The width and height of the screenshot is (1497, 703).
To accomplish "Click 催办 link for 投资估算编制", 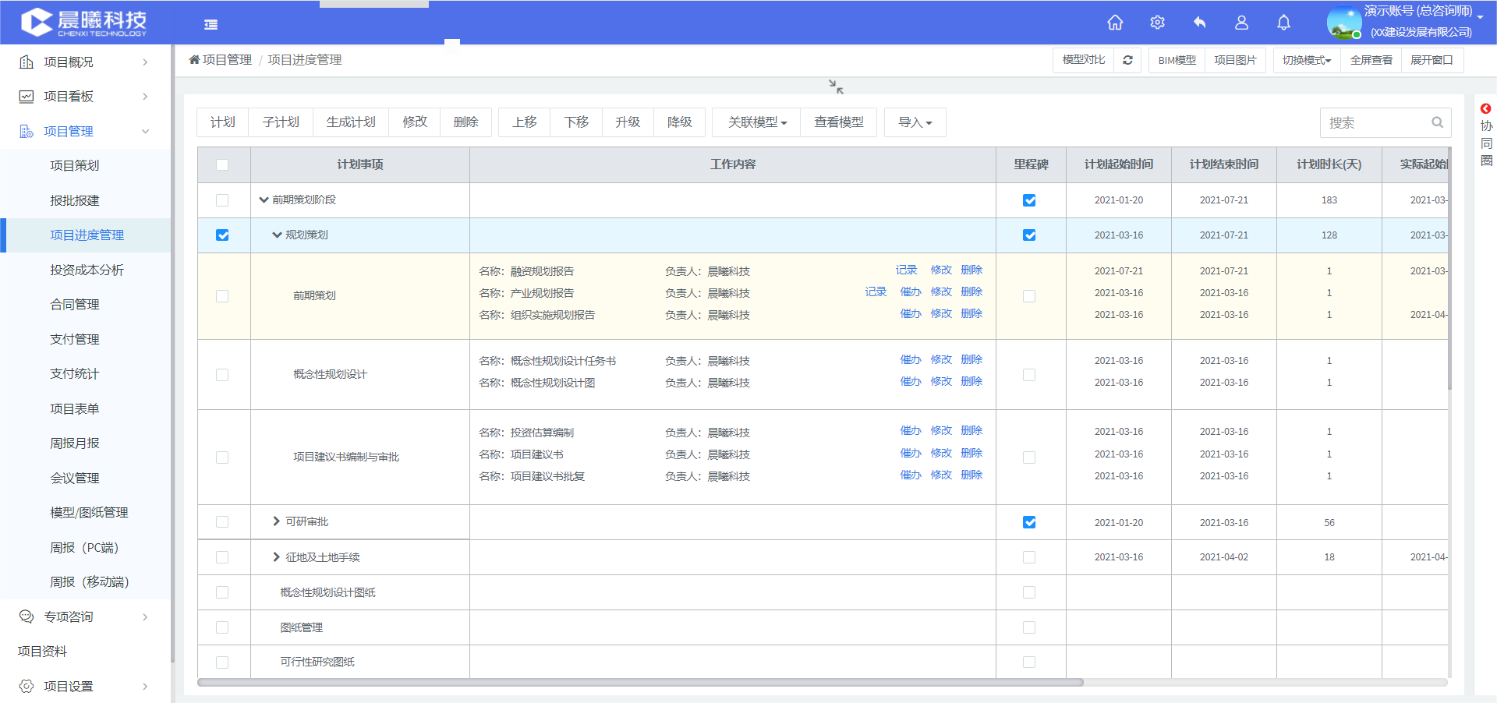I will coord(910,430).
